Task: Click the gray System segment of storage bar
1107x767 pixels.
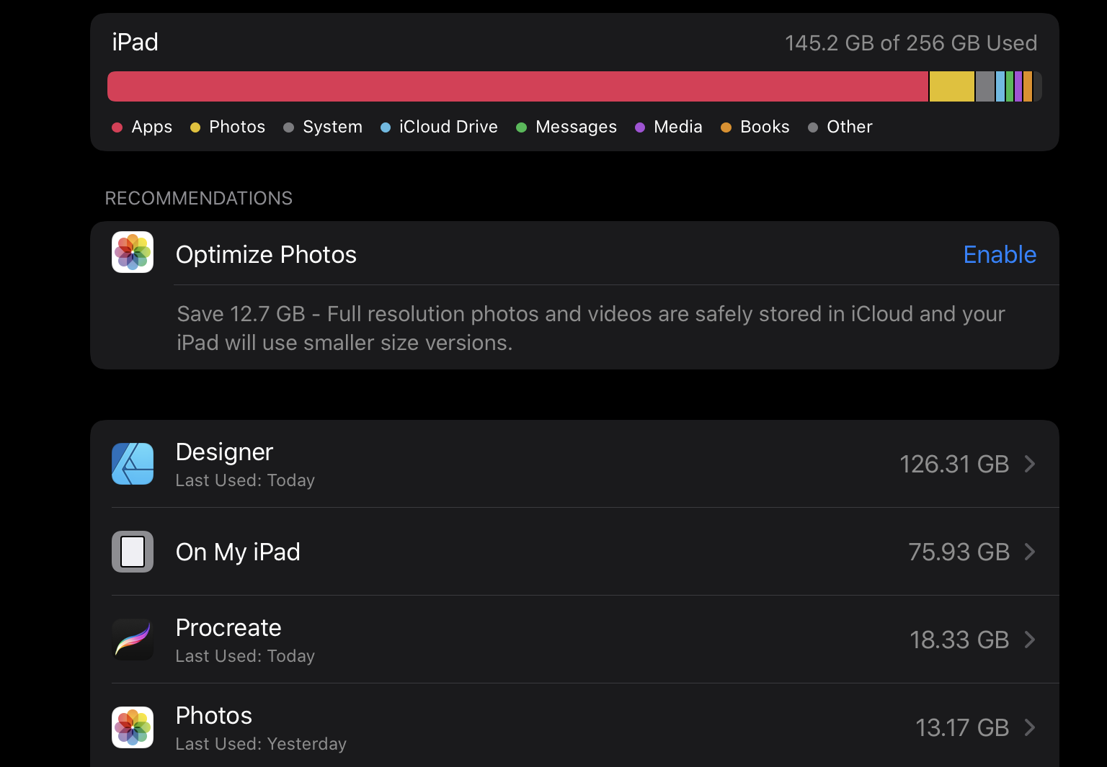Action: click(x=985, y=86)
